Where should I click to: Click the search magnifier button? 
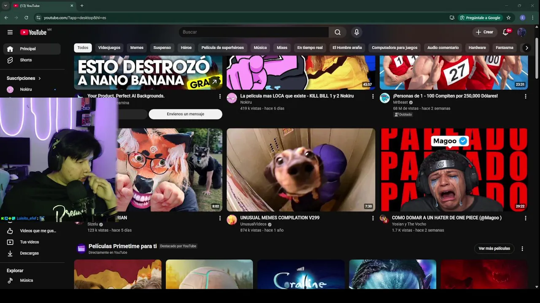(337, 32)
